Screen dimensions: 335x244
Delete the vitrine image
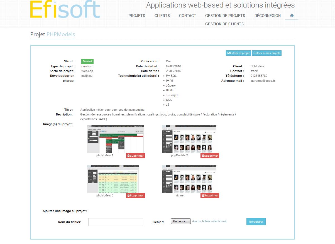[x=210, y=196]
